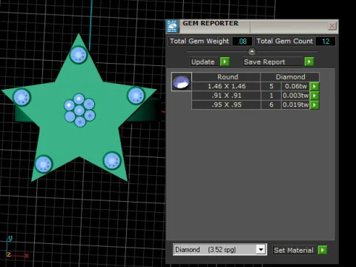Click the Total Gem Count value 12
356x267 pixels.
[x=326, y=42]
